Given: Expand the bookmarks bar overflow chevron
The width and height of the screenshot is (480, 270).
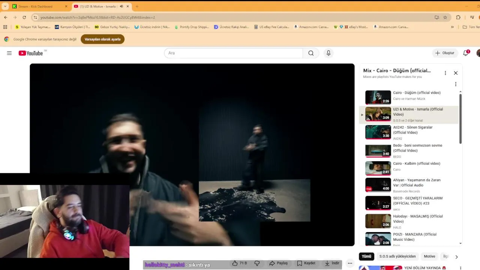Looking at the screenshot, I should (452, 27).
